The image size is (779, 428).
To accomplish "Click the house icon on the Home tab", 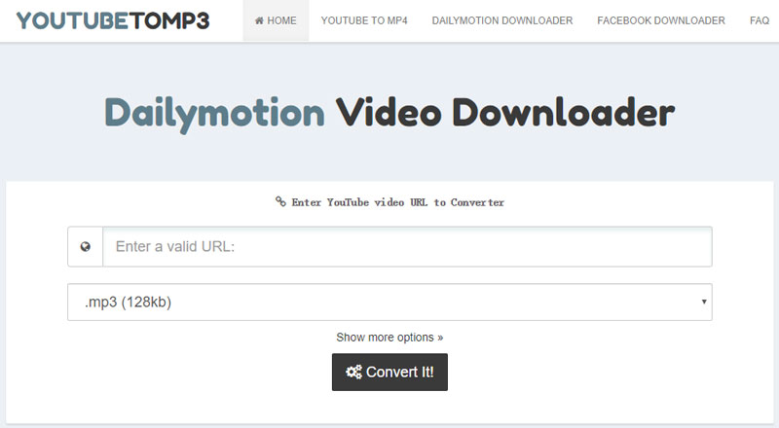I will [259, 20].
